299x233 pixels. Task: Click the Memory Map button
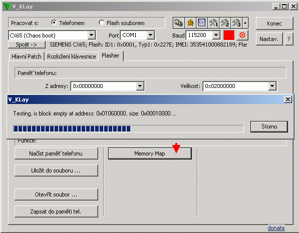point(150,153)
